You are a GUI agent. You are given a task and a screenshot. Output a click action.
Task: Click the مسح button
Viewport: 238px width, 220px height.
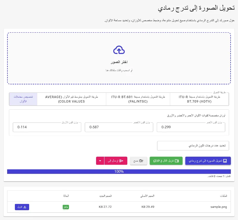138,161
